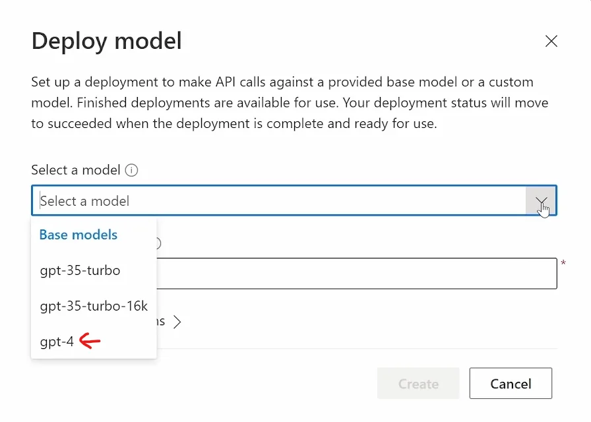Click the red arrow pointing at gpt-4

click(x=89, y=341)
